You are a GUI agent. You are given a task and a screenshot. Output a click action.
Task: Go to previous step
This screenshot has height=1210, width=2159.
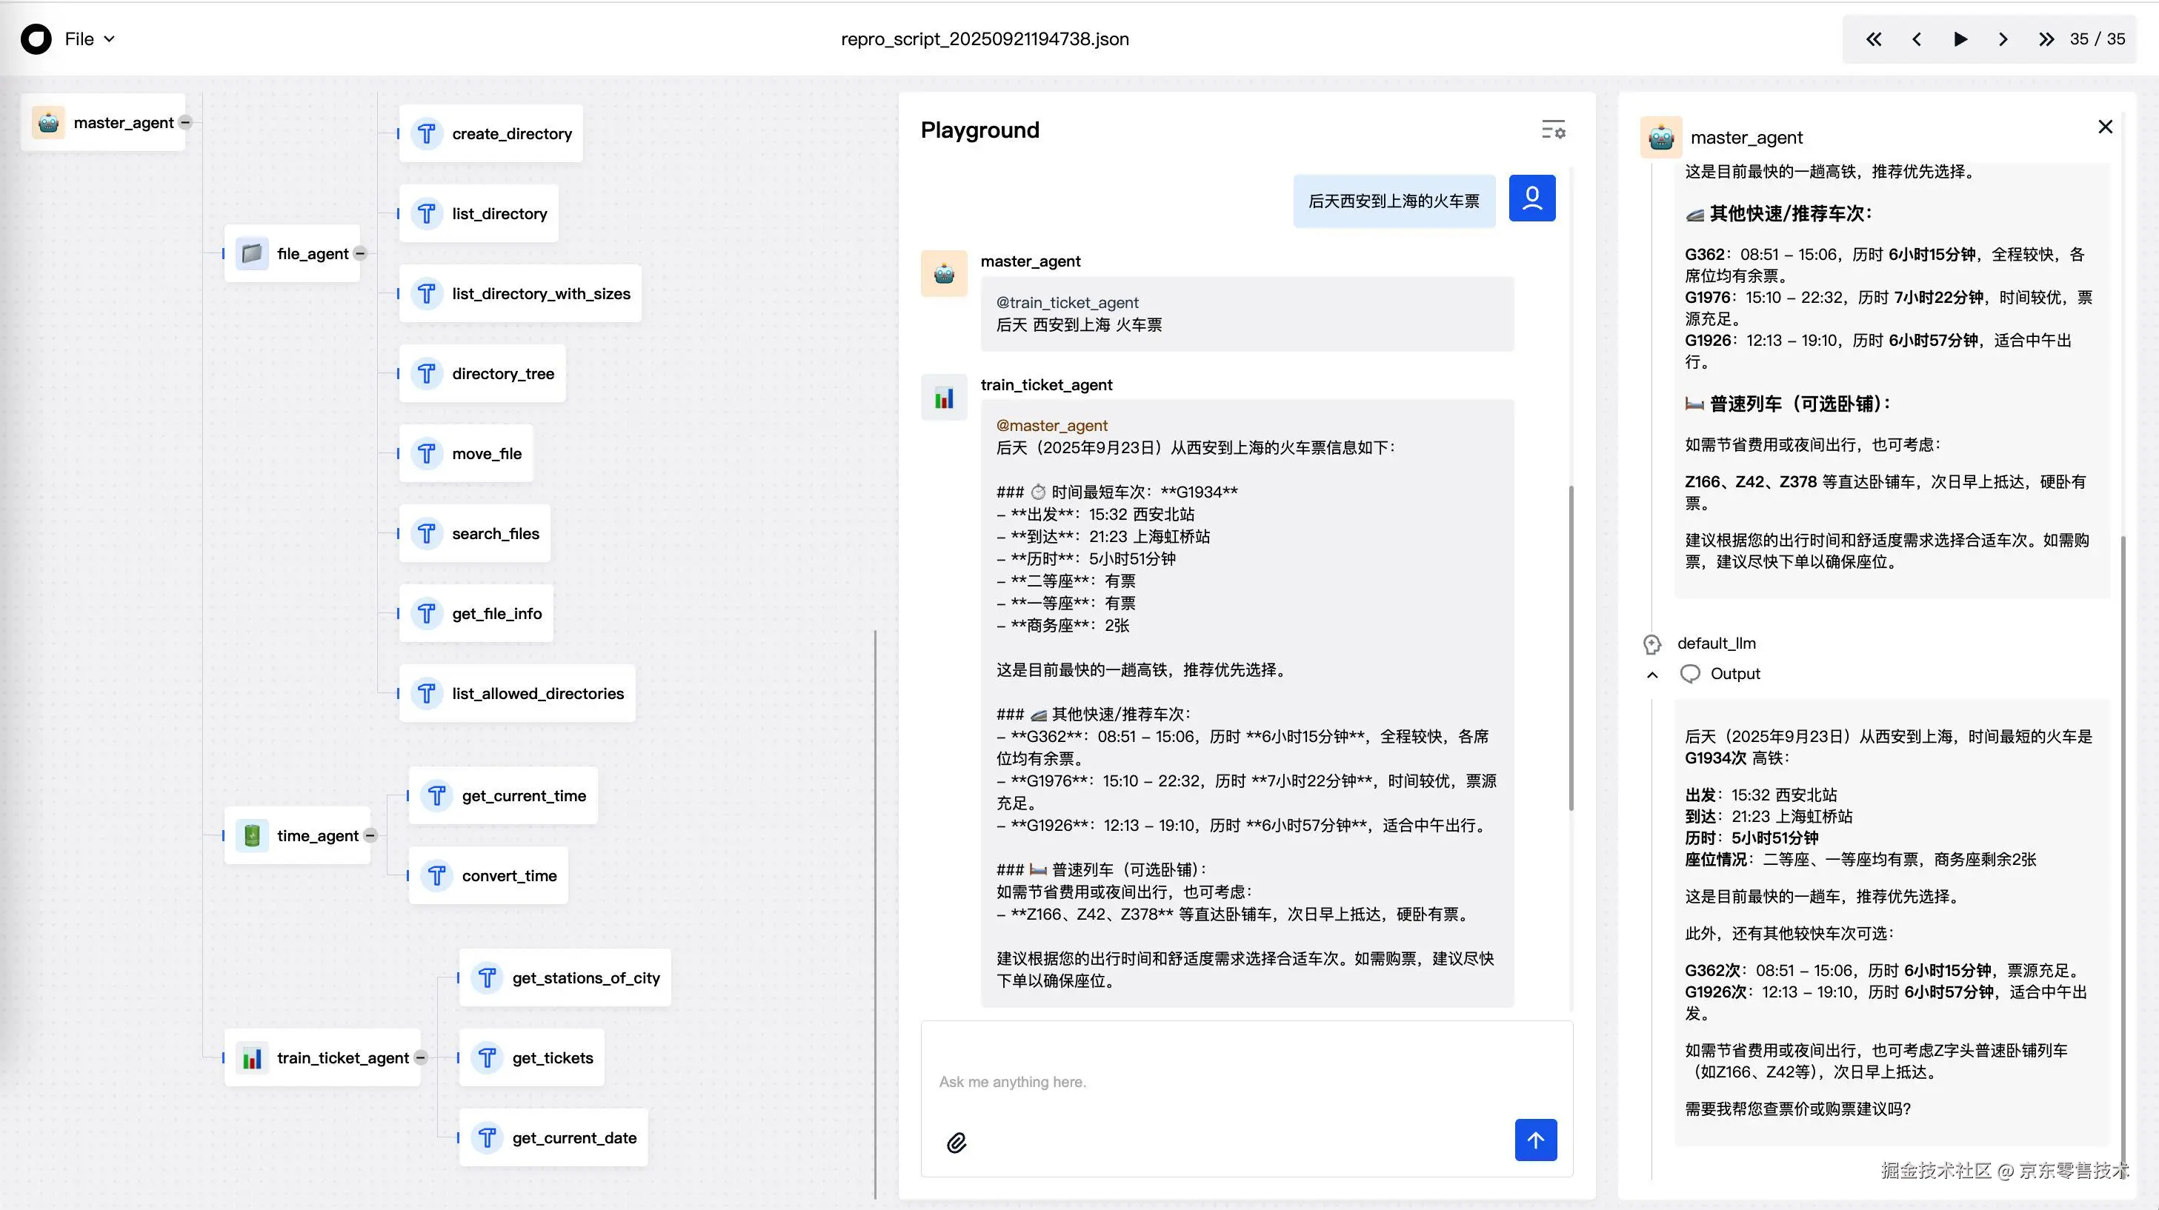point(1916,39)
